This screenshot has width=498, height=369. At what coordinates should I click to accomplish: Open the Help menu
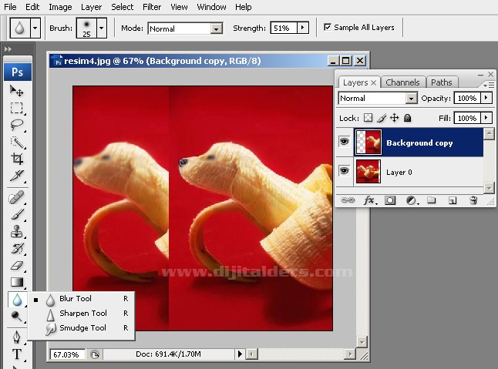pos(244,7)
